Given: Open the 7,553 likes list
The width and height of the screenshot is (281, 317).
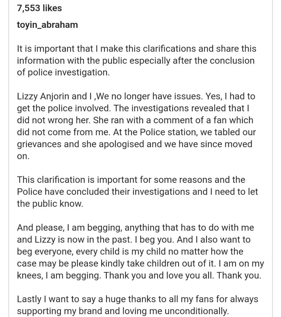Looking at the screenshot, I should coord(39,8).
